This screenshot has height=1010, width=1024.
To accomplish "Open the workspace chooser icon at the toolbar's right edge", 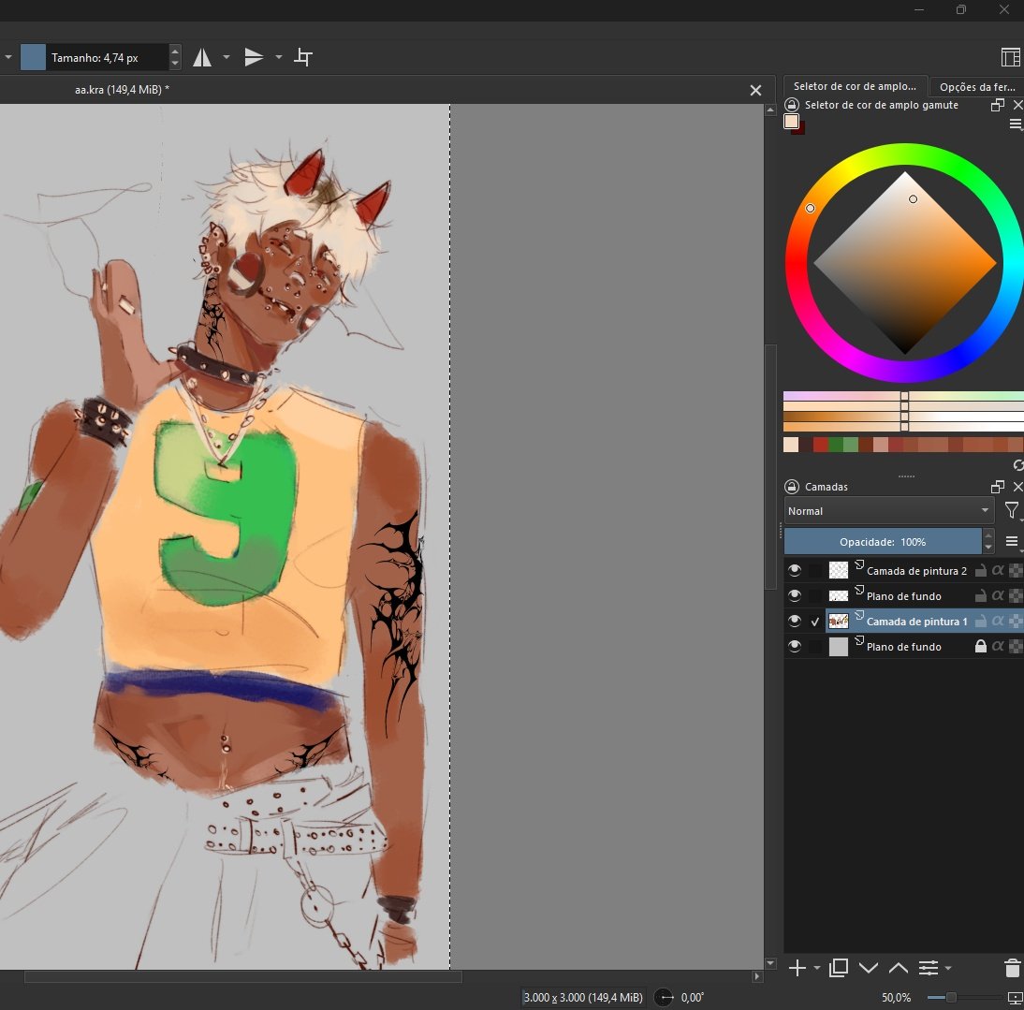I will (1010, 57).
